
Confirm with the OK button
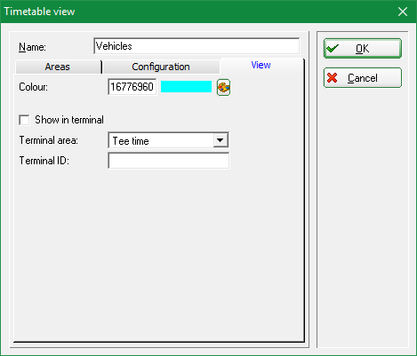[x=363, y=48]
